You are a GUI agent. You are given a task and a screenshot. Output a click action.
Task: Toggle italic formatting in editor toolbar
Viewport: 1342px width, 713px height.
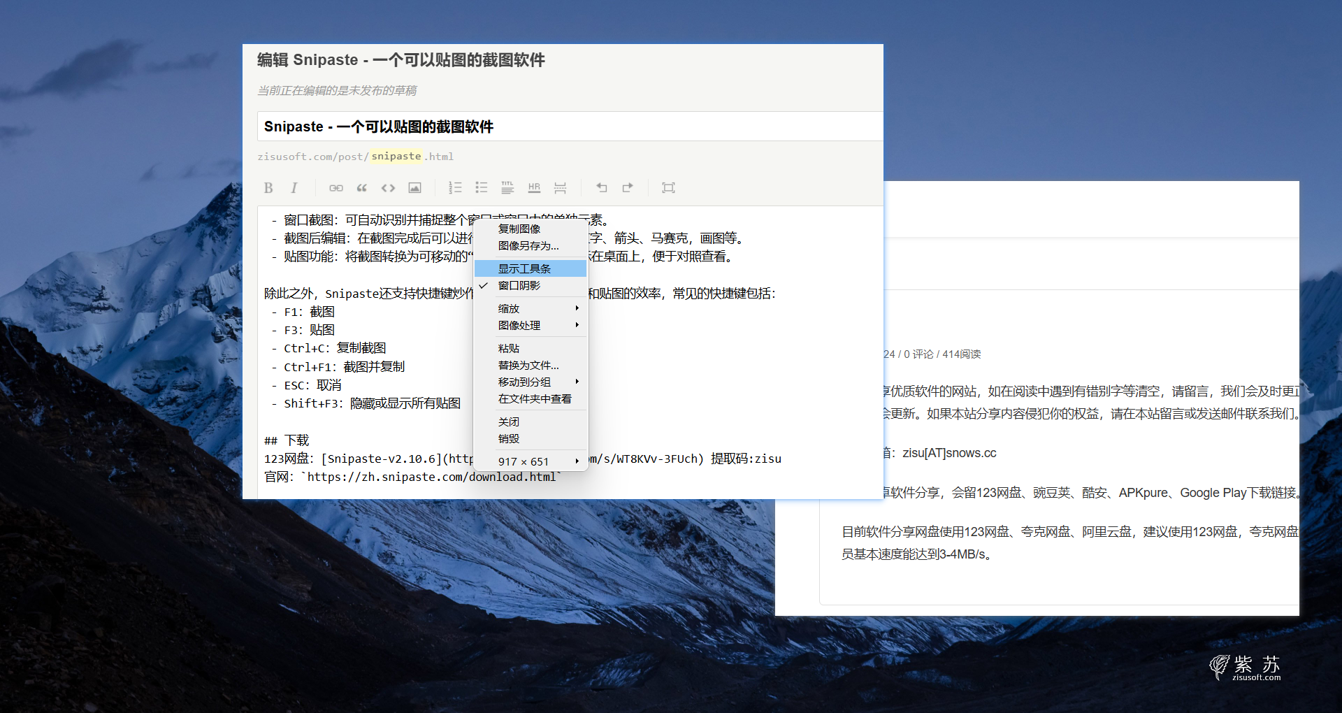294,187
